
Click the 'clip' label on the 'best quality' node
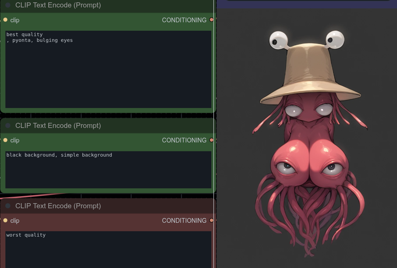(x=15, y=20)
